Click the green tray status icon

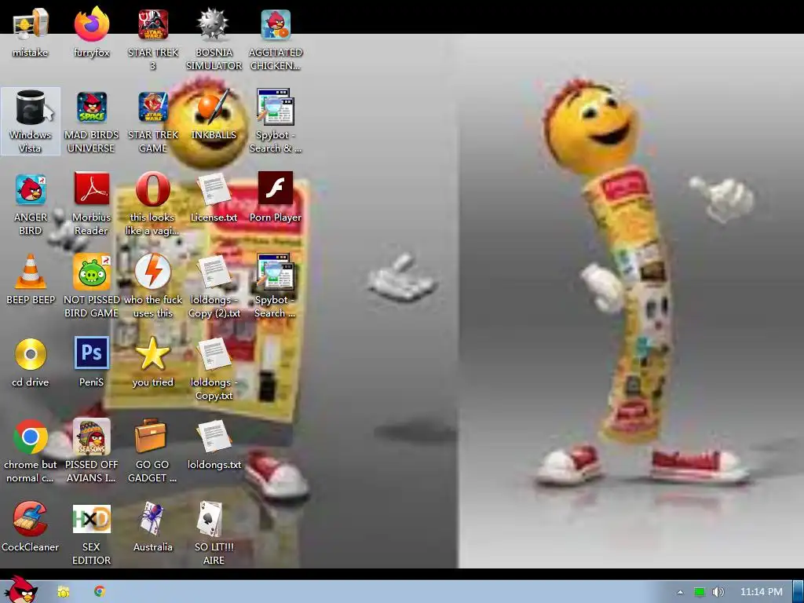(700, 592)
